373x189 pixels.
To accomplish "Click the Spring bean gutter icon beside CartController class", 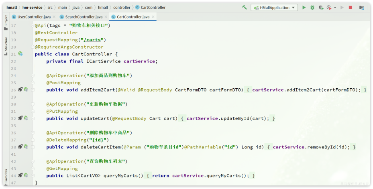I will (x=20, y=54).
